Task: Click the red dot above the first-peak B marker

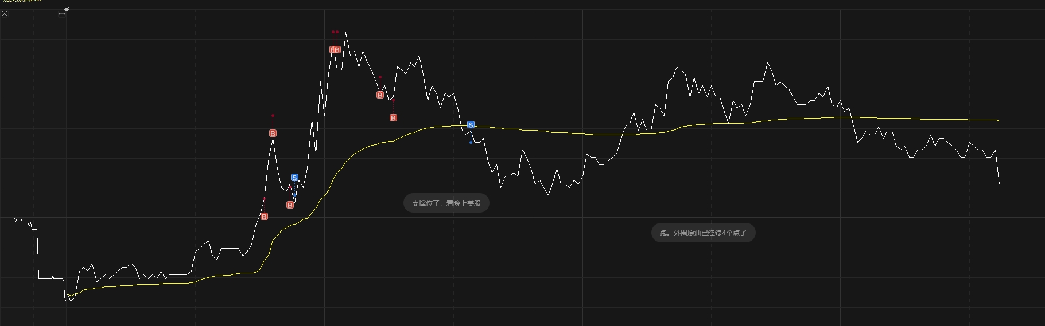Action: [x=273, y=116]
